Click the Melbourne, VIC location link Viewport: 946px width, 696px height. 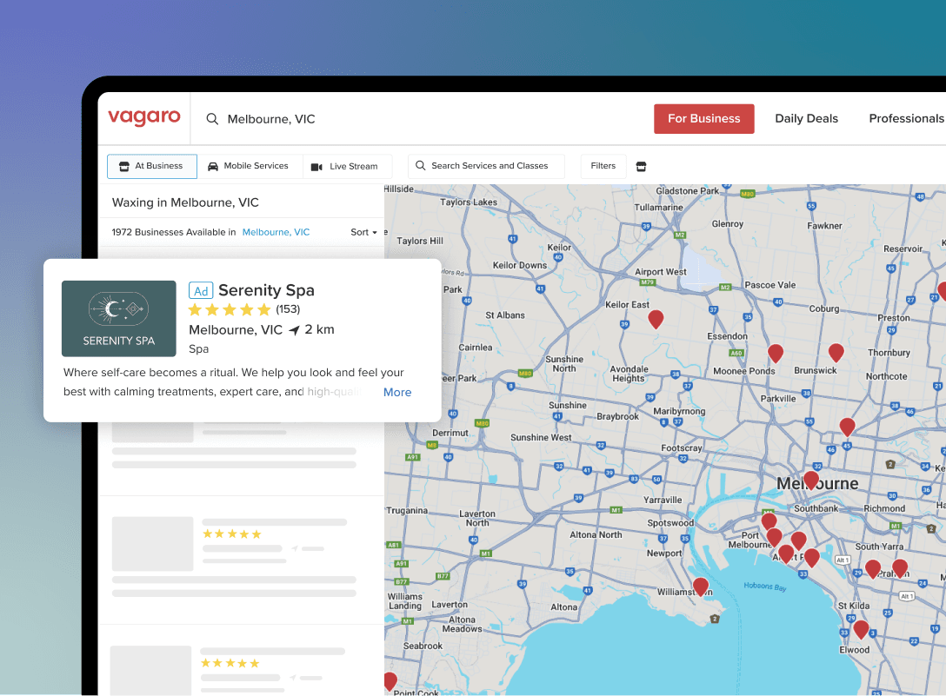coord(276,232)
